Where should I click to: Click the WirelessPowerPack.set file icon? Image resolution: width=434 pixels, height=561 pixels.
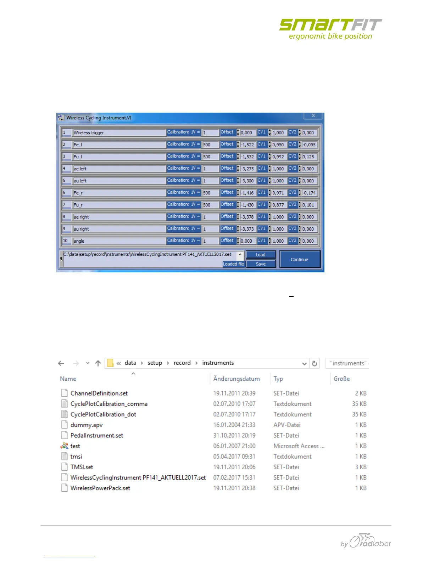64,488
